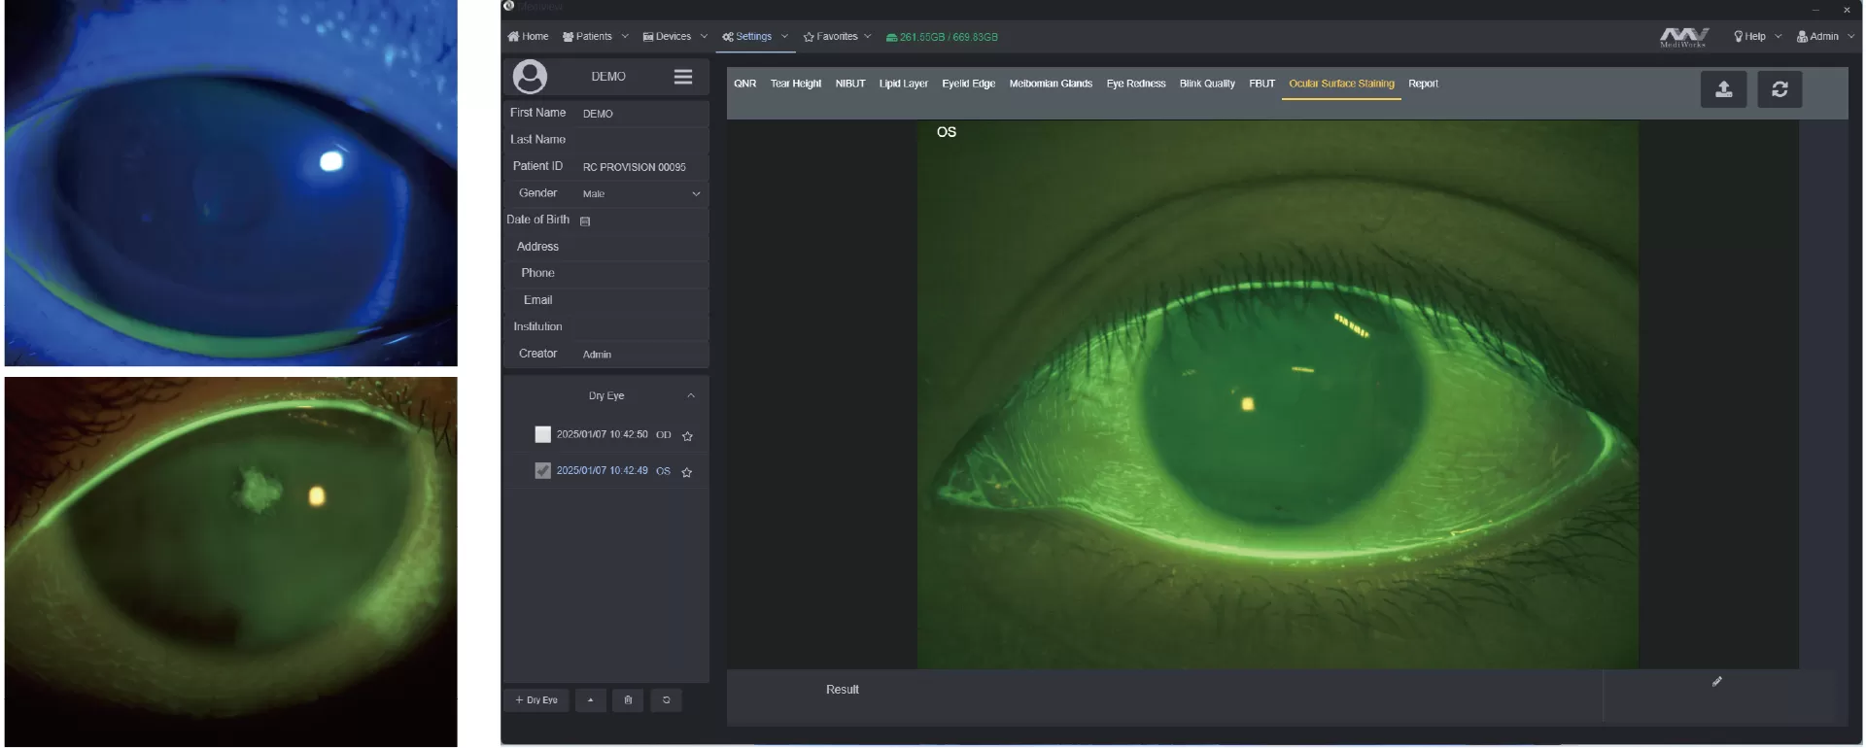
Task: Click the add Dry Eye button
Action: [x=536, y=699]
